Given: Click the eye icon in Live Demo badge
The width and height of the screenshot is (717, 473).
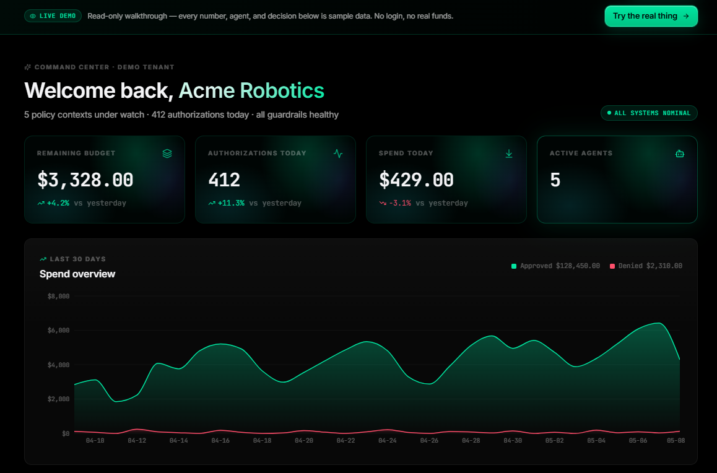Looking at the screenshot, I should [33, 16].
